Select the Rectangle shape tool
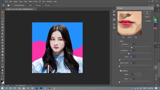 pos(2,67)
